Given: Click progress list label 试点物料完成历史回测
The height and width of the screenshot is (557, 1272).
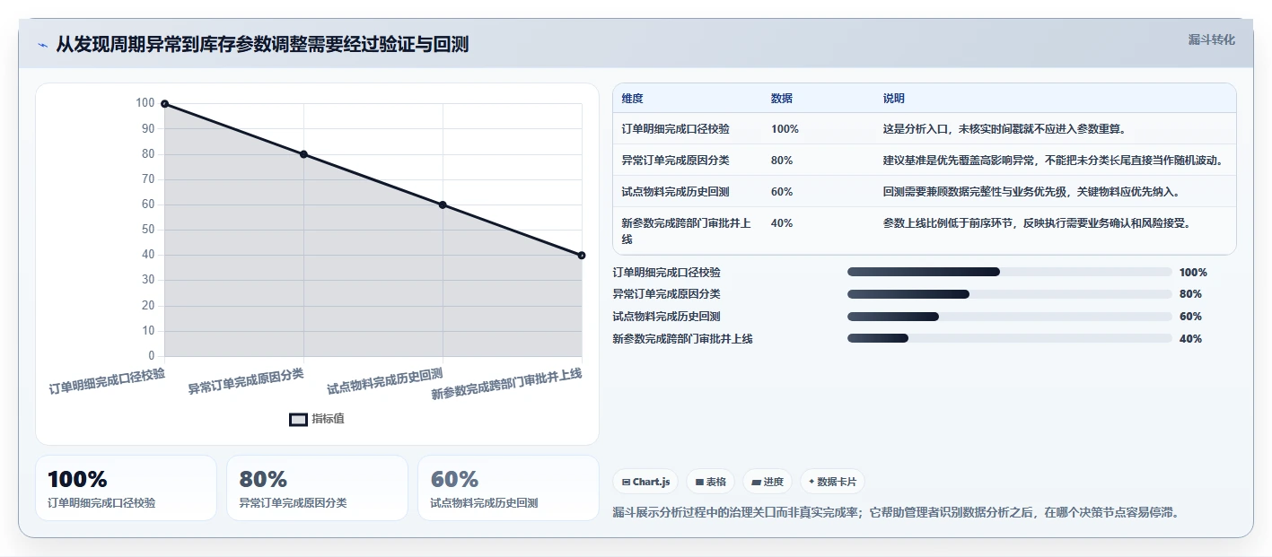Looking at the screenshot, I should click(x=667, y=317).
